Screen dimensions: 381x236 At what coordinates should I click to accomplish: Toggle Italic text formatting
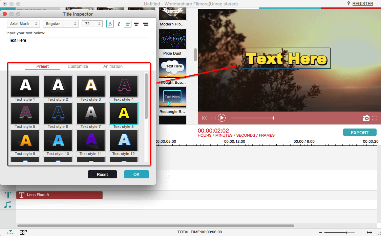pyautogui.click(x=119, y=24)
